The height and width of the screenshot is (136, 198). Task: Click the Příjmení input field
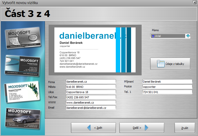click(167, 82)
